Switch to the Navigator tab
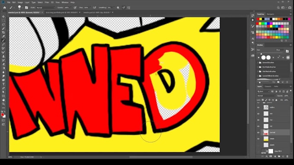 (x=270, y=14)
